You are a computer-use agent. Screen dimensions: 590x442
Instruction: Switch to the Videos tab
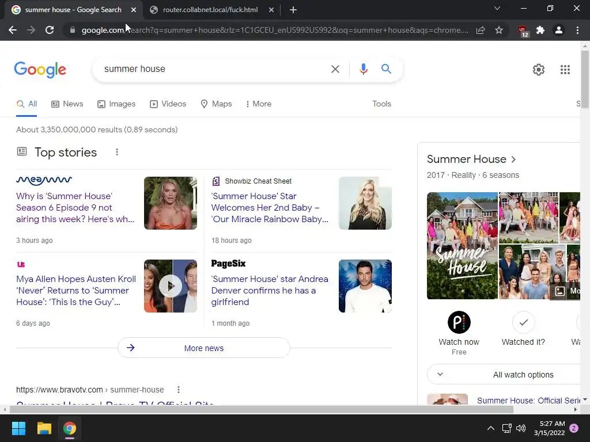point(168,104)
